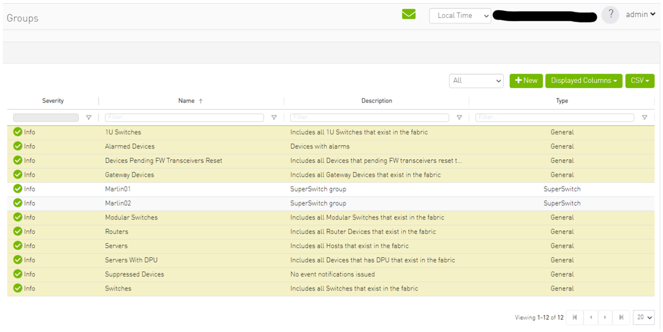Click the next page arrow
The image size is (663, 332).
click(605, 317)
